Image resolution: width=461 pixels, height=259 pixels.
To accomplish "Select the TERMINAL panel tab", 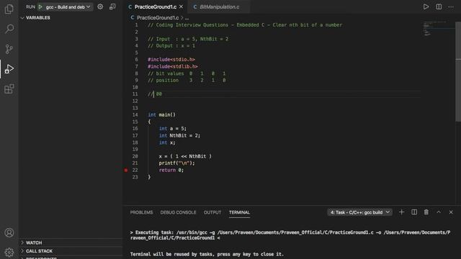I will click(239, 212).
